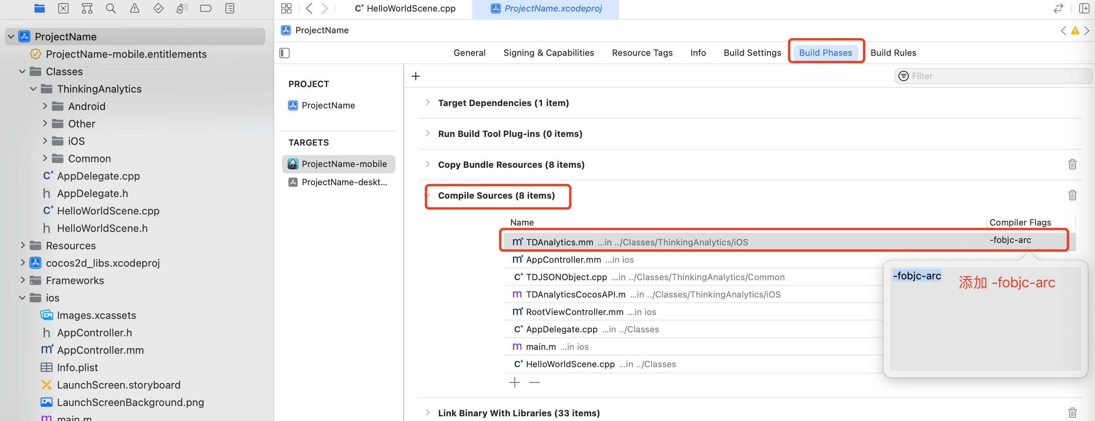Switch to Build Rules tab
Image resolution: width=1095 pixels, height=421 pixels.
(893, 53)
